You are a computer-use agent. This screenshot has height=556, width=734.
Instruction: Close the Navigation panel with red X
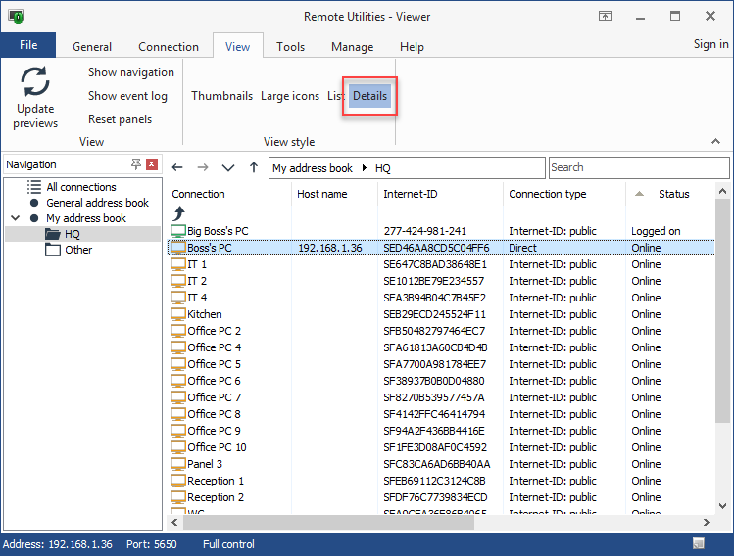pos(152,164)
